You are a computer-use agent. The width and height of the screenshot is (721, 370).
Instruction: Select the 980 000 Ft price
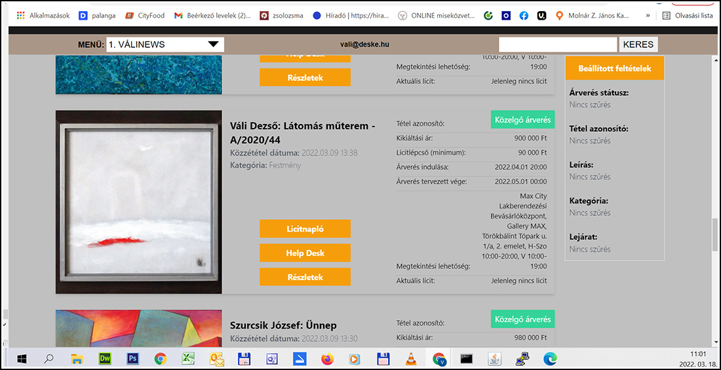click(x=531, y=337)
